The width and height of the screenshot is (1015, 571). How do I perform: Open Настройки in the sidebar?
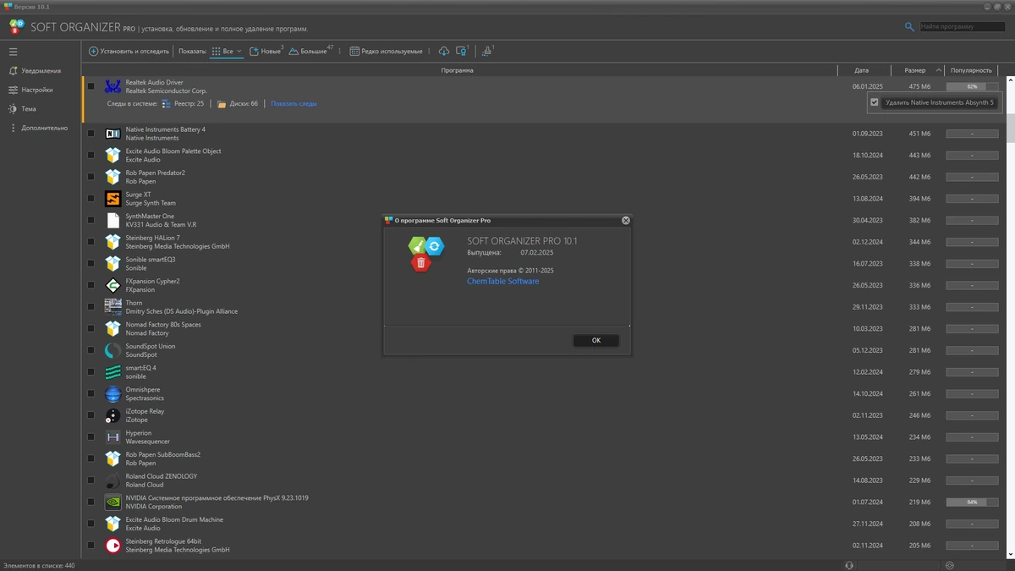30,90
